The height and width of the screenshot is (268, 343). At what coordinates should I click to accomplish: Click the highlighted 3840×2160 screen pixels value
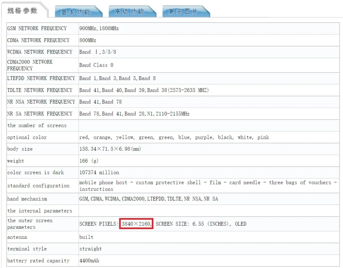click(136, 224)
